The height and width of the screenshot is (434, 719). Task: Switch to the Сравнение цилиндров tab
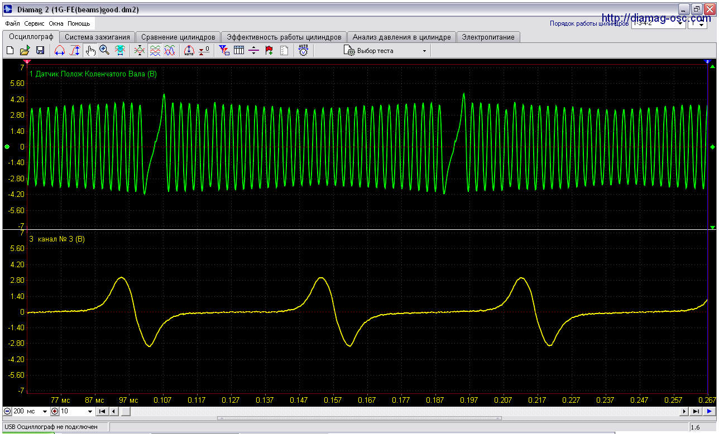[178, 37]
